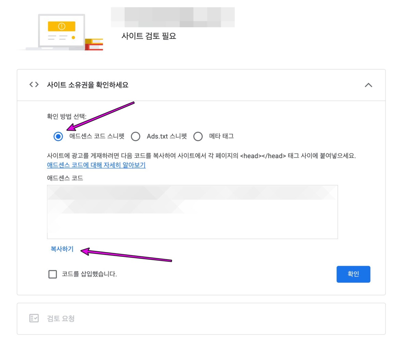Click the 코드를 삽입했습니다 label text
This screenshot has height=341, width=410.
89,274
